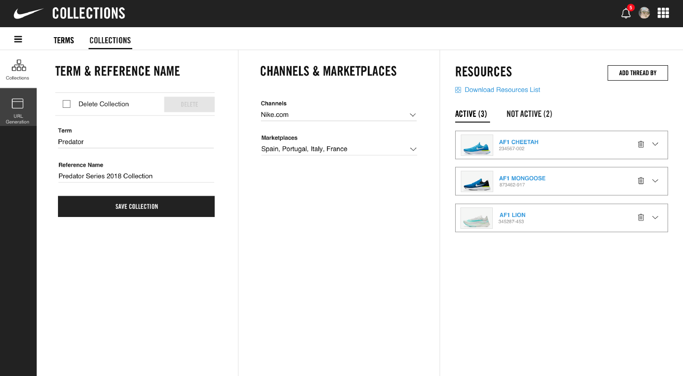Click the ADD THREAD BY button
The height and width of the screenshot is (376, 683).
click(x=637, y=72)
